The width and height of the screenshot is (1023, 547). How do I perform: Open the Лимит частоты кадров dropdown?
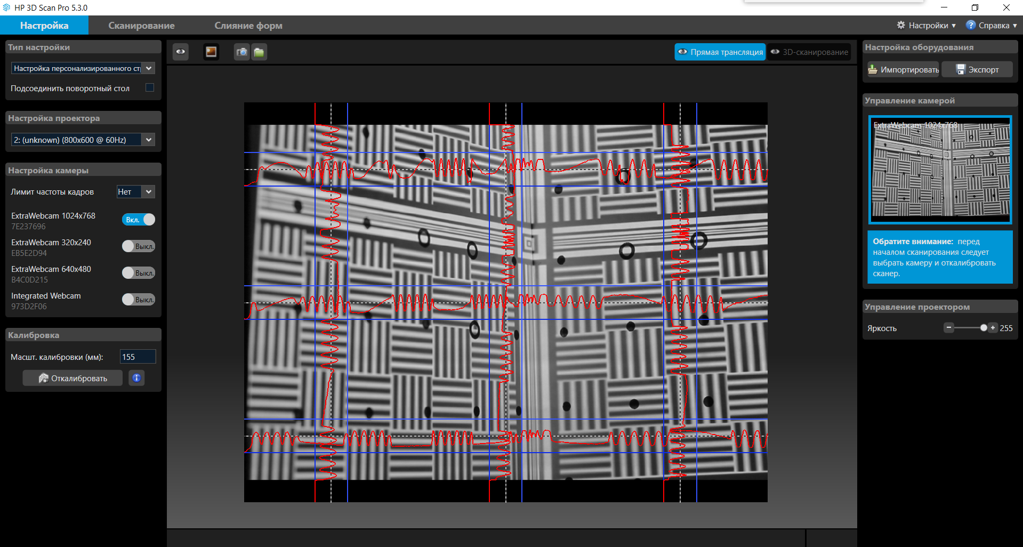[149, 192]
